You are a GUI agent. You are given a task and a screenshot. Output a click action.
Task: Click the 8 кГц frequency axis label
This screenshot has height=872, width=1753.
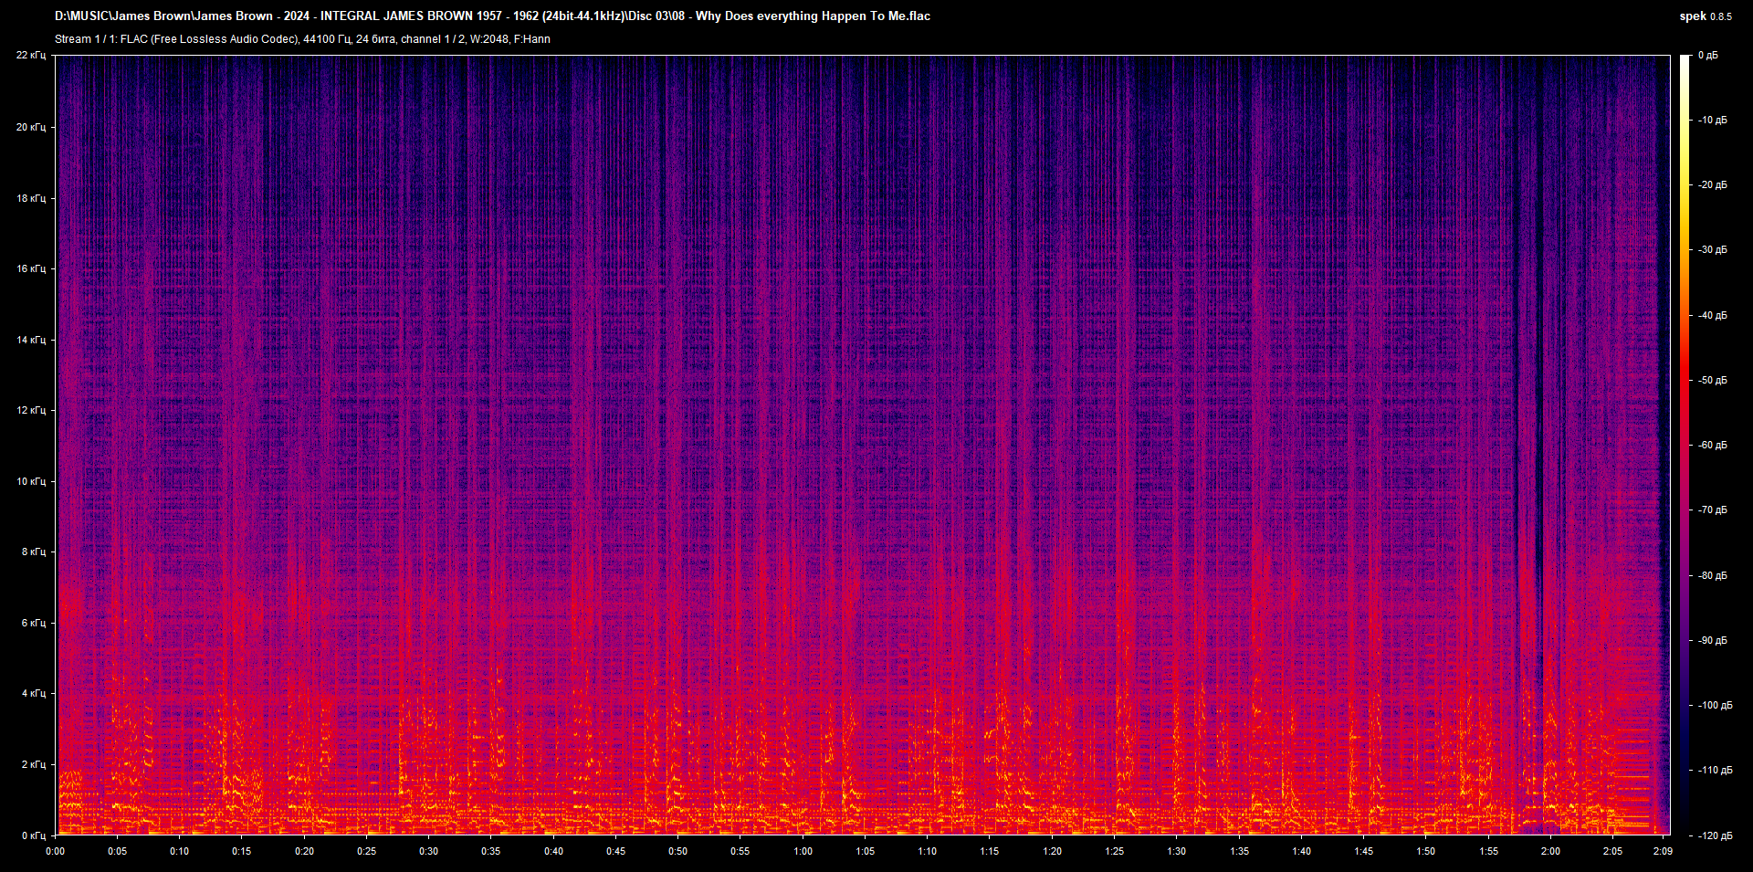coord(34,552)
